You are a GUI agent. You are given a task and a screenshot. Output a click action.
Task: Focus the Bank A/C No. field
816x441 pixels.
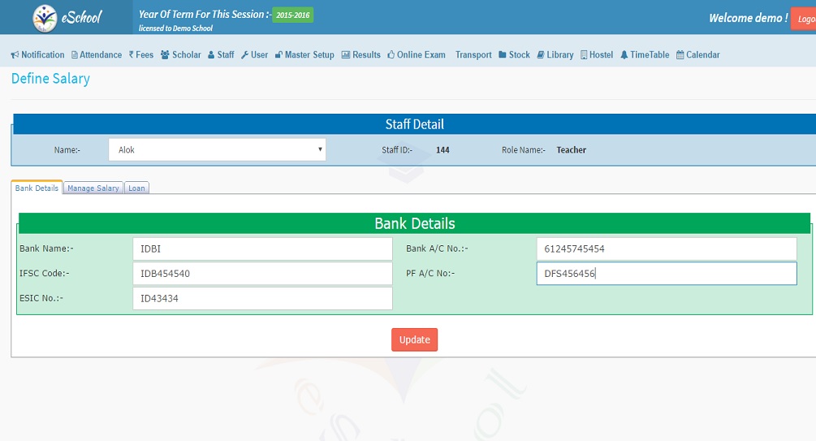666,249
